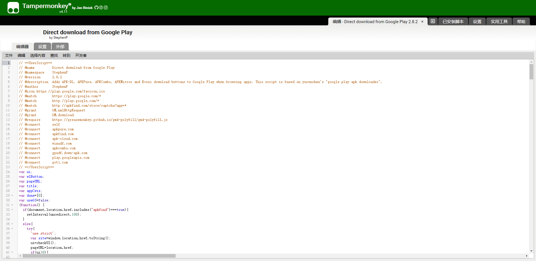
Task: Click the "apk-cloud.com" connect line
Action: coord(65,139)
